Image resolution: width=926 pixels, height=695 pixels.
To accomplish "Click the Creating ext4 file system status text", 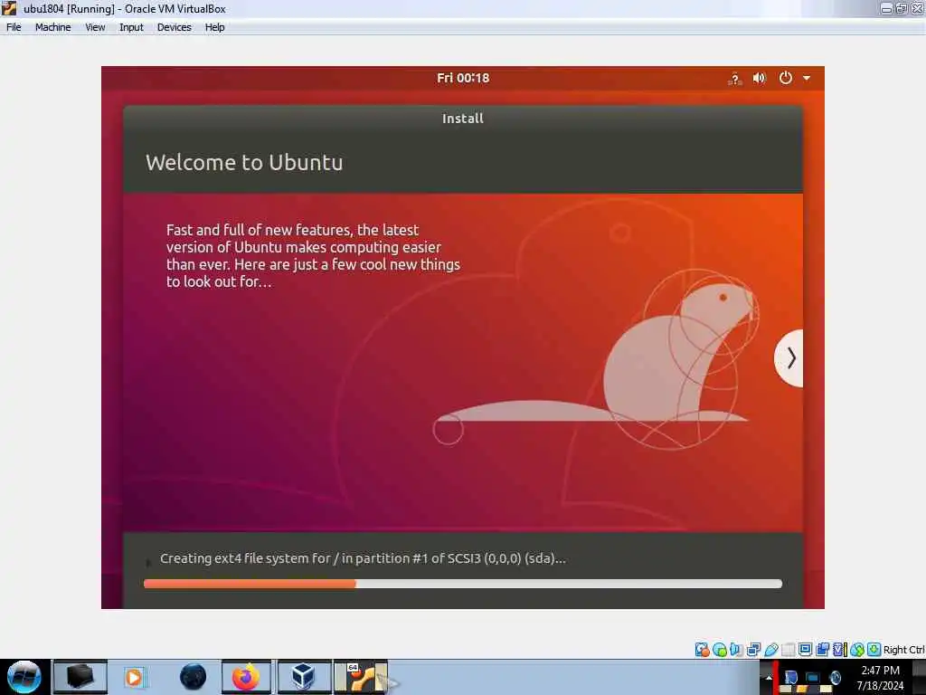I will point(363,558).
